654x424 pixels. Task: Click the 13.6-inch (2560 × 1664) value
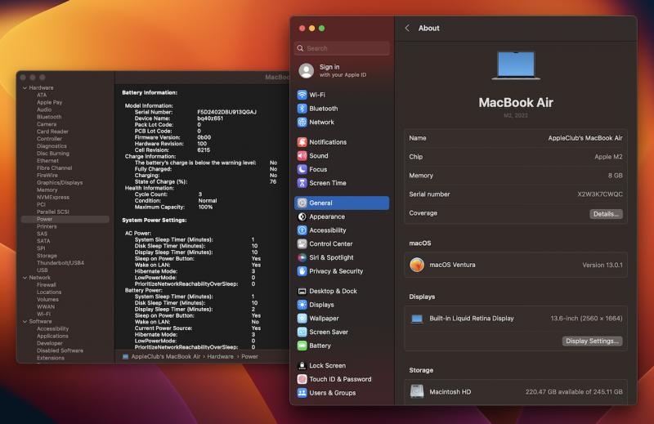[x=586, y=319]
